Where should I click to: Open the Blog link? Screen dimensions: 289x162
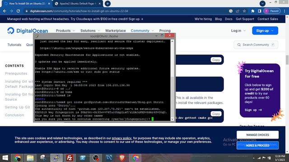point(218,19)
